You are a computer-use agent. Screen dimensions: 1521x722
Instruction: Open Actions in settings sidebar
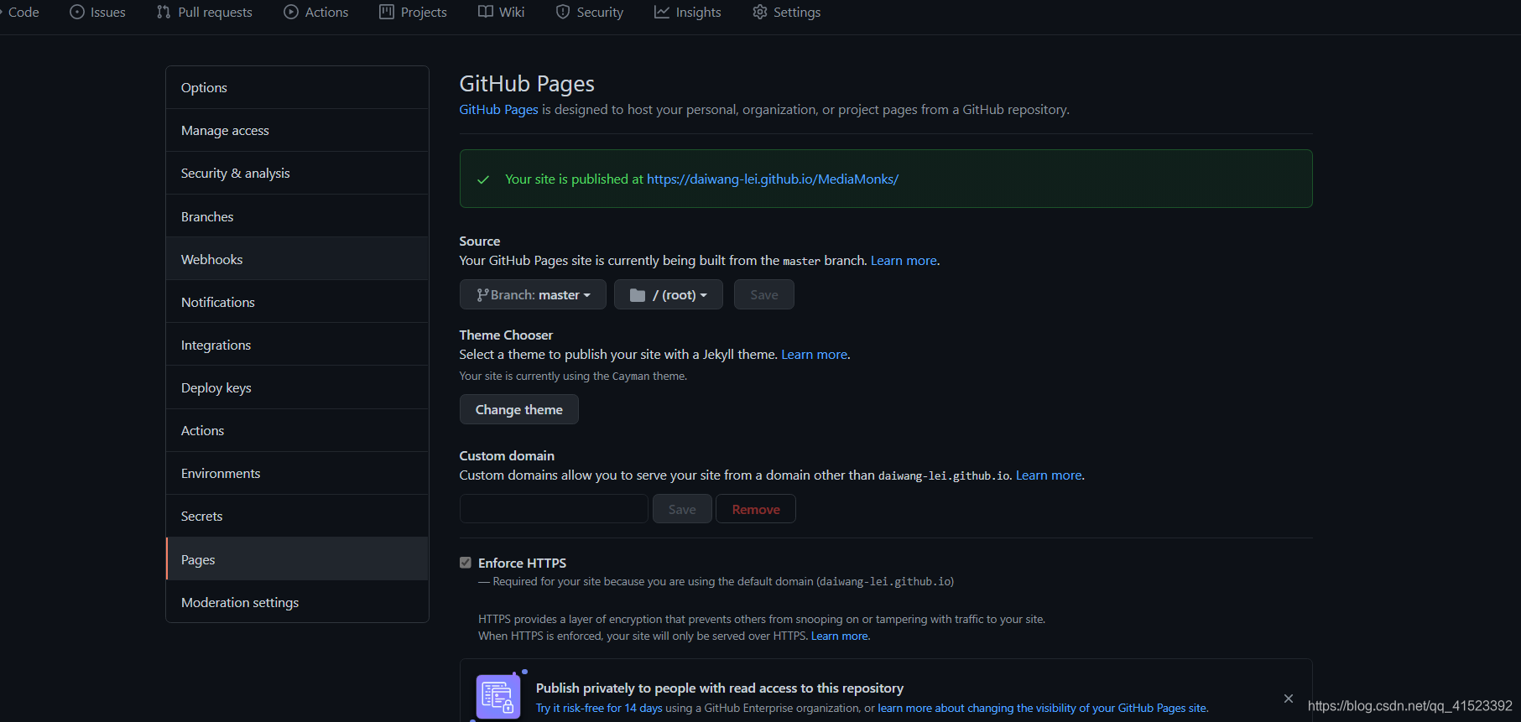(x=297, y=430)
